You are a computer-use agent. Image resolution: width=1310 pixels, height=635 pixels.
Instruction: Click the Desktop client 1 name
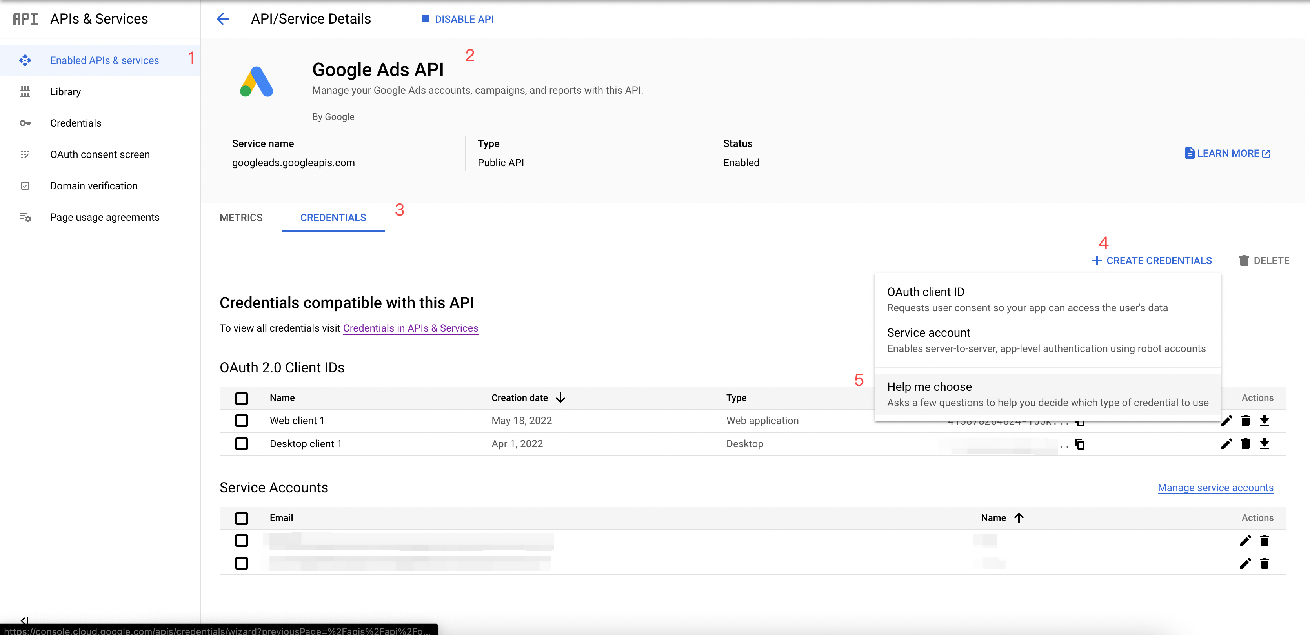pyautogui.click(x=306, y=444)
